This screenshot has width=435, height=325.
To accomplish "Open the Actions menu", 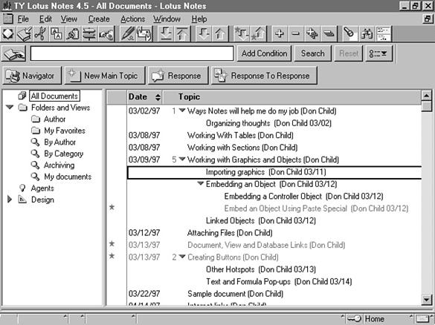I will 132,19.
